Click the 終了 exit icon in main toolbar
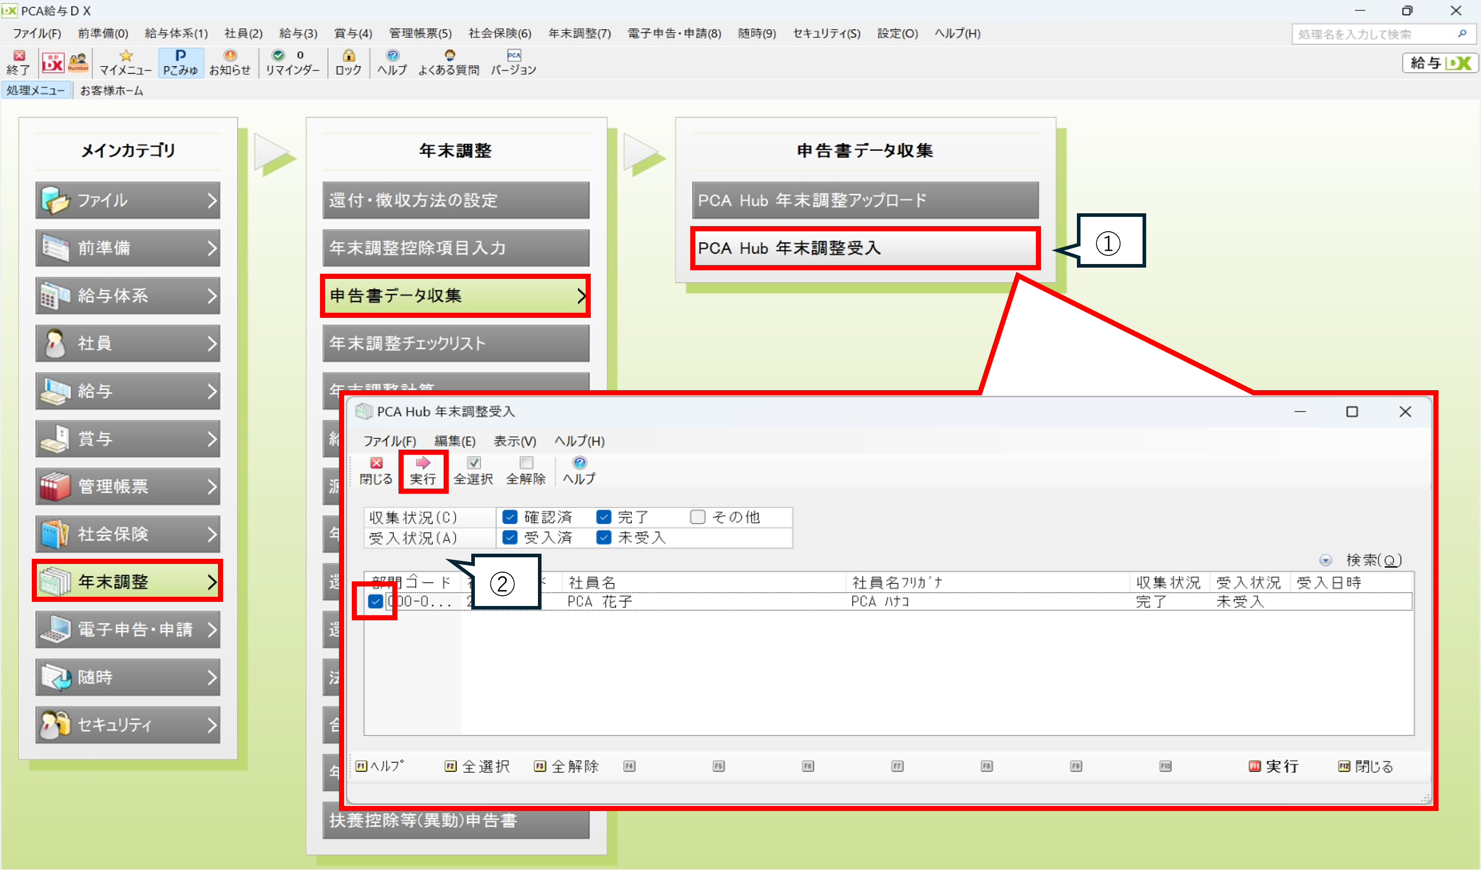This screenshot has width=1481, height=870. click(x=18, y=62)
